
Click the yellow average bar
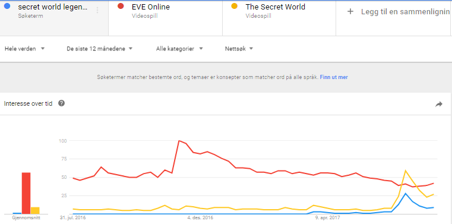click(x=35, y=210)
